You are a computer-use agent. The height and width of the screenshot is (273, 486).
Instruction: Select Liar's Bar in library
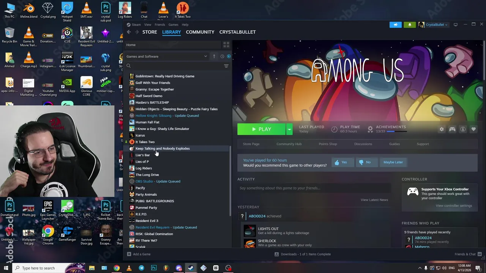click(178, 155)
